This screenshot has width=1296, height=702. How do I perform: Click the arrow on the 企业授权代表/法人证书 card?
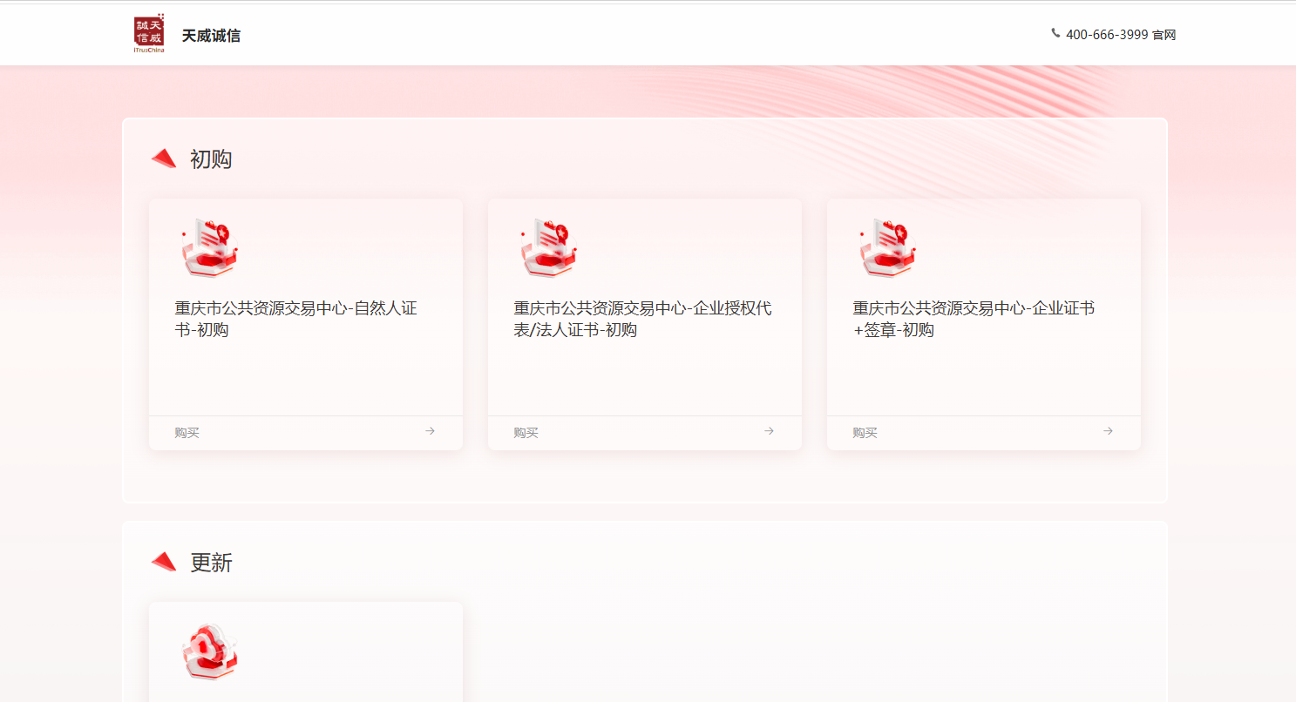769,431
